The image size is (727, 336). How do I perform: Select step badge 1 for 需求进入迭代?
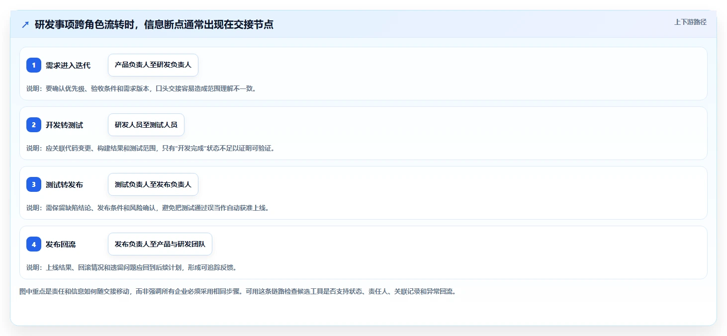pos(34,65)
